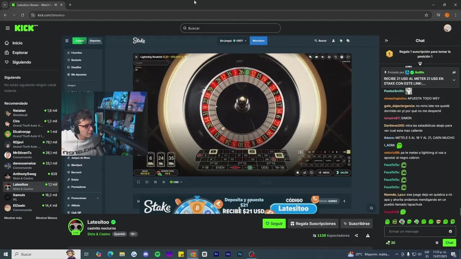Reload the browser page
The height and width of the screenshot is (259, 461).
[22, 15]
